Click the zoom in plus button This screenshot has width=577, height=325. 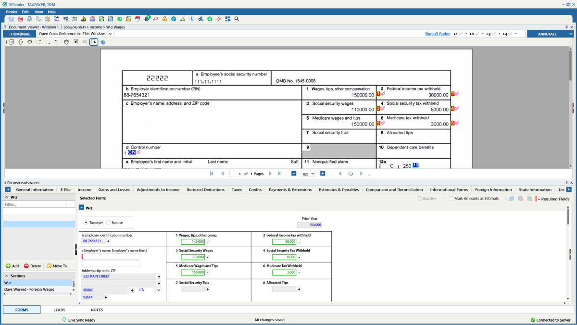tap(323, 174)
